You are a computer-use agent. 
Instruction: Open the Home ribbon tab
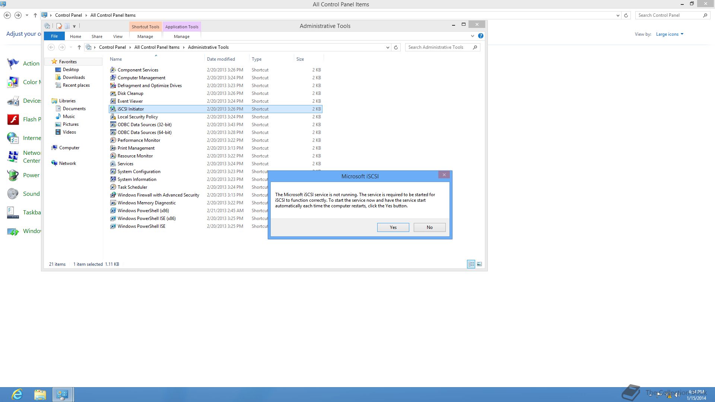tap(76, 36)
